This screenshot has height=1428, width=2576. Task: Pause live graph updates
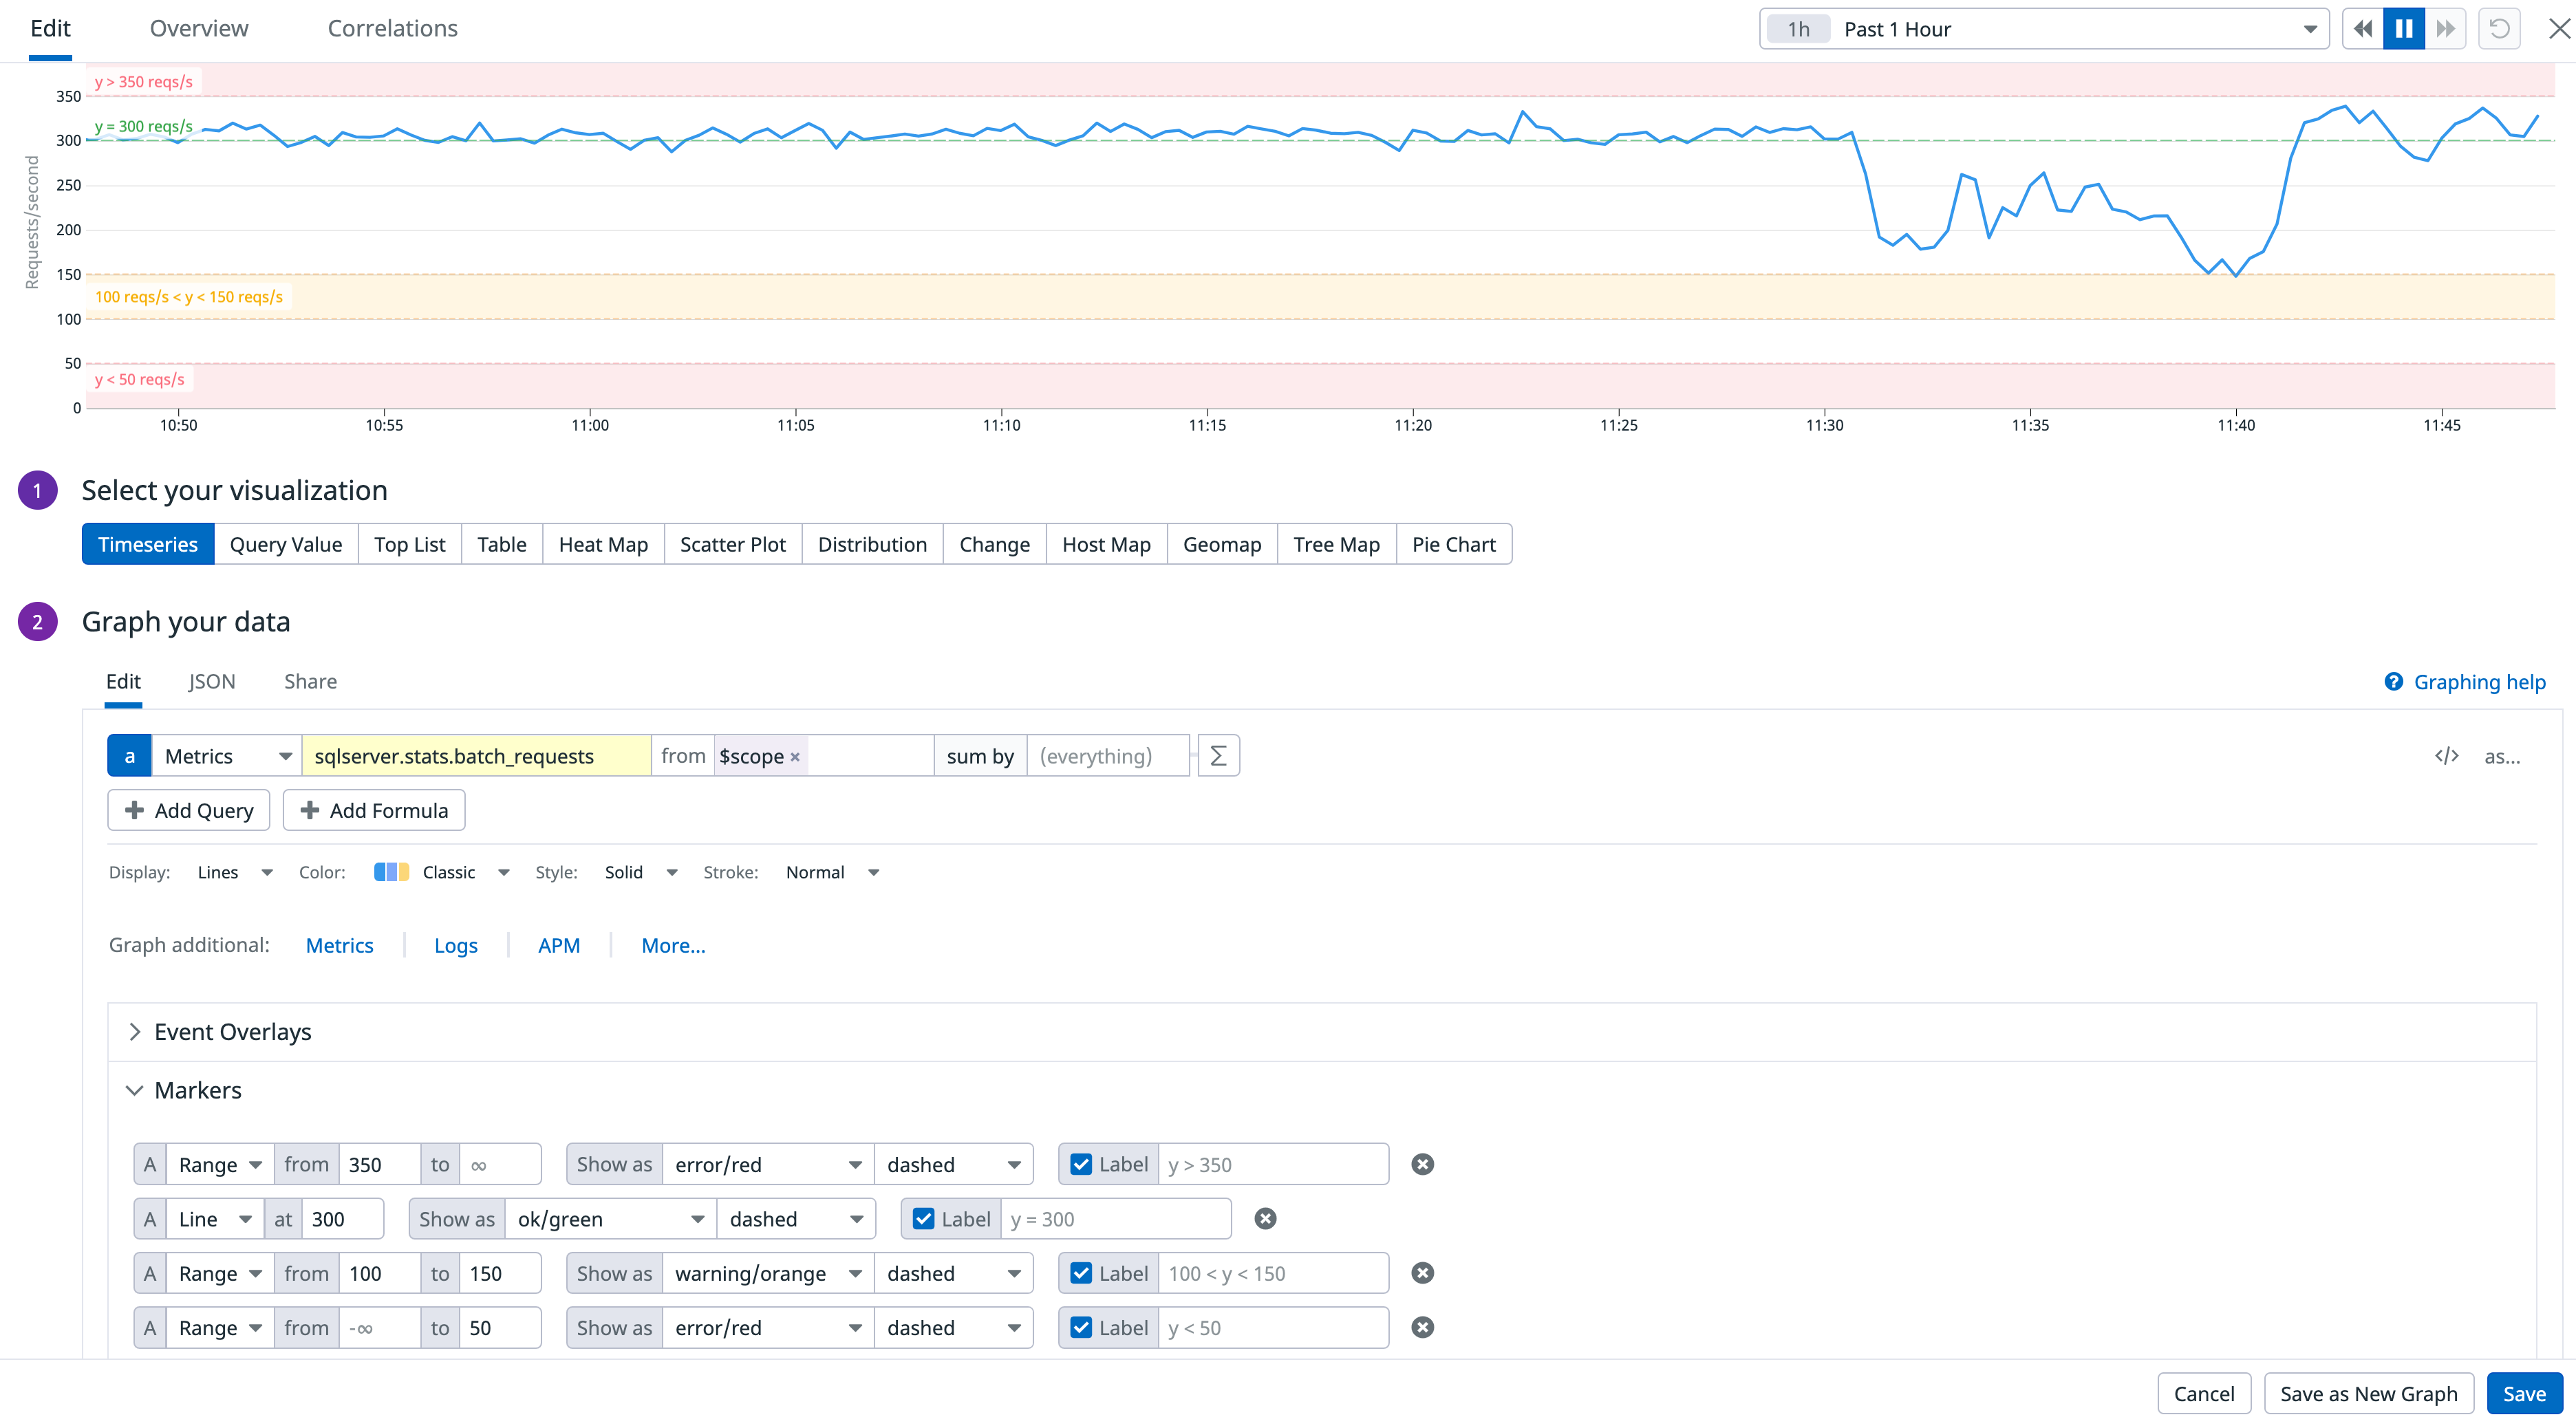[x=2404, y=29]
